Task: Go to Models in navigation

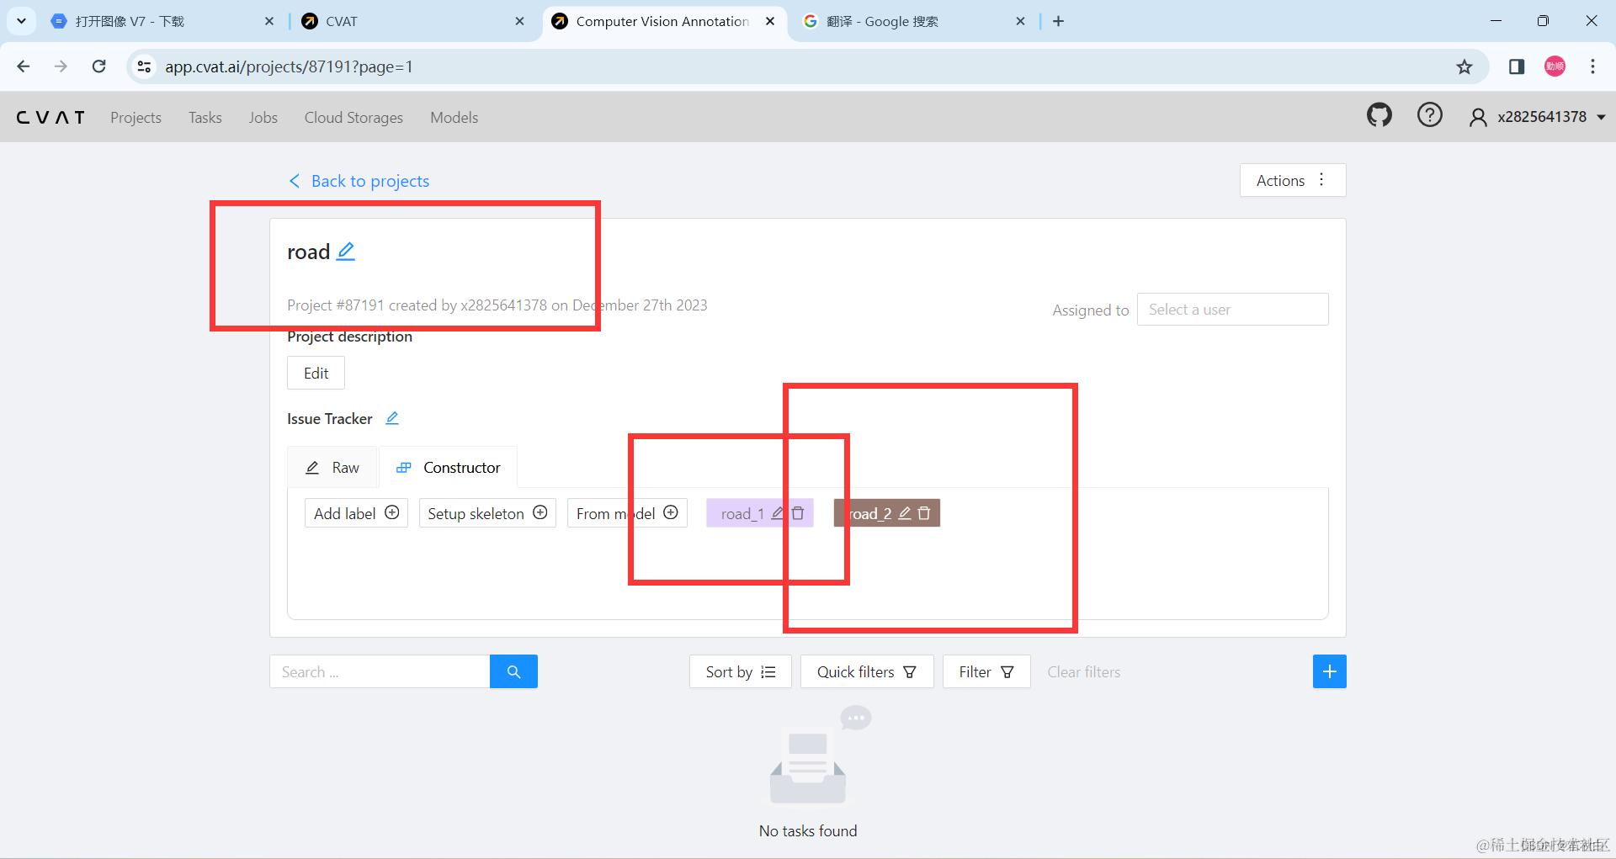Action: (x=454, y=118)
